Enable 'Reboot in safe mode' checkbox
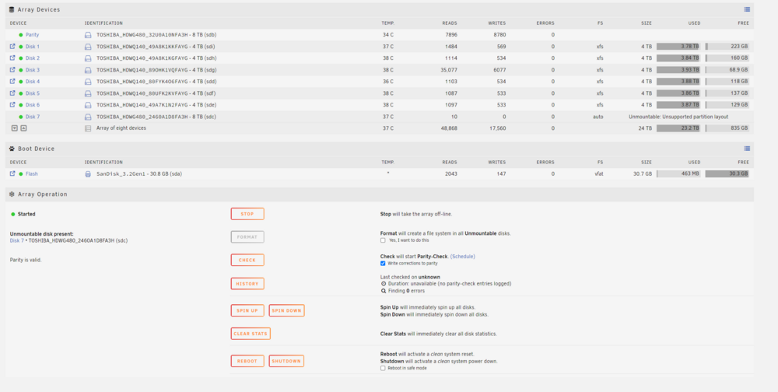Screen dimensions: 778x392 click(x=383, y=368)
